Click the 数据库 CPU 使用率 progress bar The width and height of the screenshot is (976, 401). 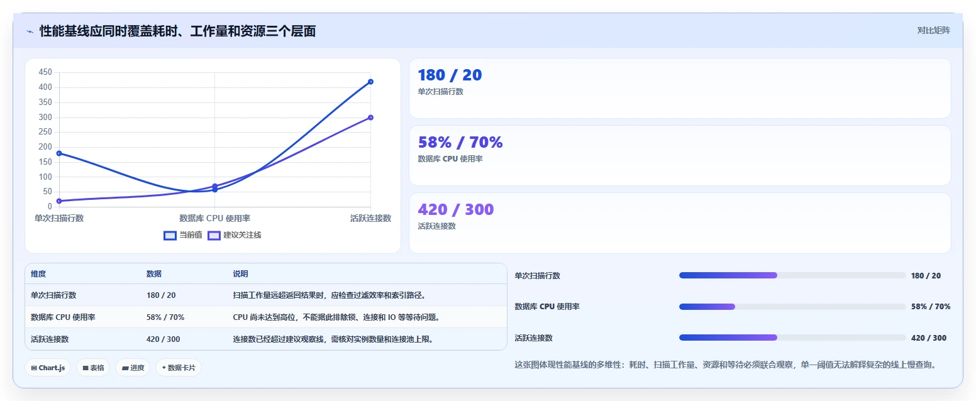[792, 307]
